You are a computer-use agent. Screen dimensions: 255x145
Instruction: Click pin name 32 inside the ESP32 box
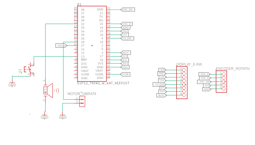(82, 24)
